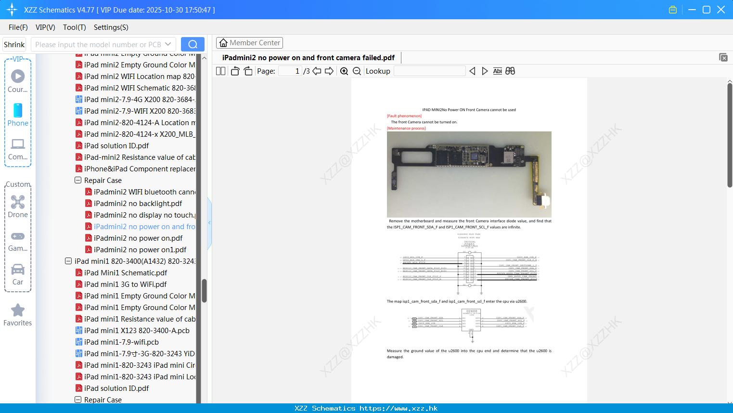Collapse the bottom Repair Case folder
Viewport: 733px width, 413px height.
click(78, 400)
